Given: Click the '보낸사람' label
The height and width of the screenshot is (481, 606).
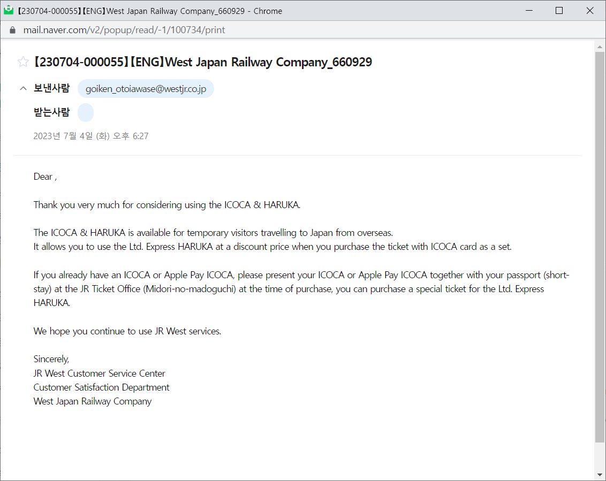Looking at the screenshot, I should coord(51,88).
